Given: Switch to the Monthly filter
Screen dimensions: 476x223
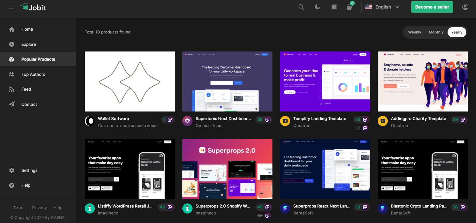Looking at the screenshot, I should [x=436, y=32].
